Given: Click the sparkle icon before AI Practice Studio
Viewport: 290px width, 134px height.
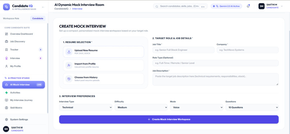Looking at the screenshot, I should tap(6, 78).
